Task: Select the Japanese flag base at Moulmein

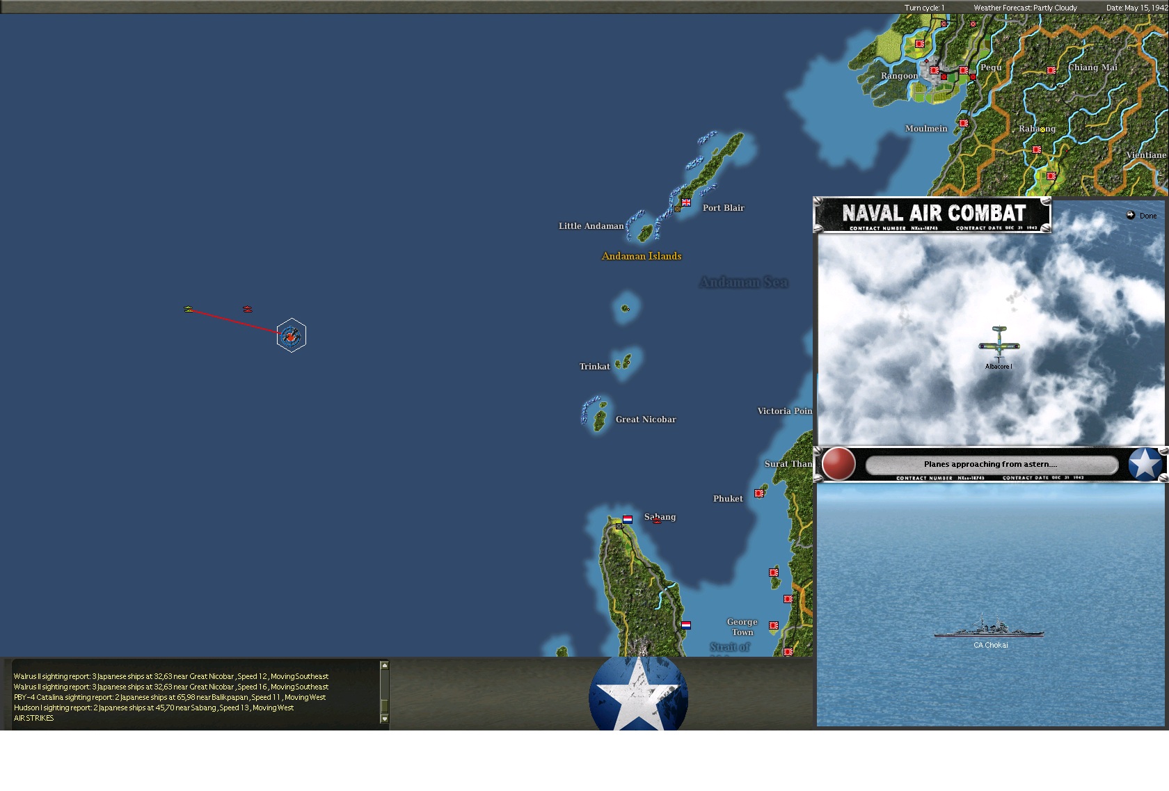Action: click(x=964, y=123)
